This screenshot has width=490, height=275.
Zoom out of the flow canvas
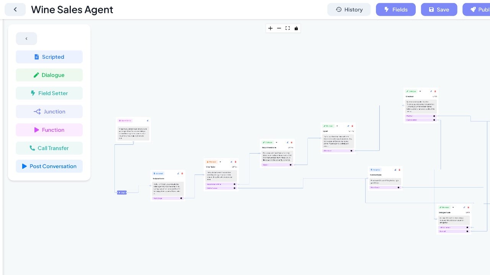coord(279,28)
